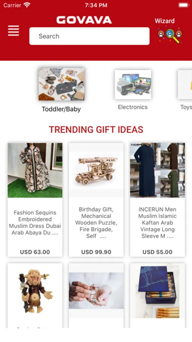The height and width of the screenshot is (342, 192).
Task: Tap the Electronics label
Action: coord(133,107)
